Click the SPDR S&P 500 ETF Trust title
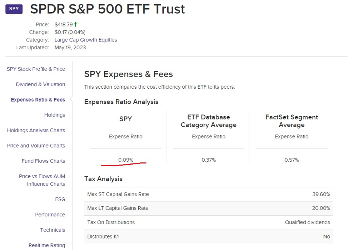 point(108,9)
